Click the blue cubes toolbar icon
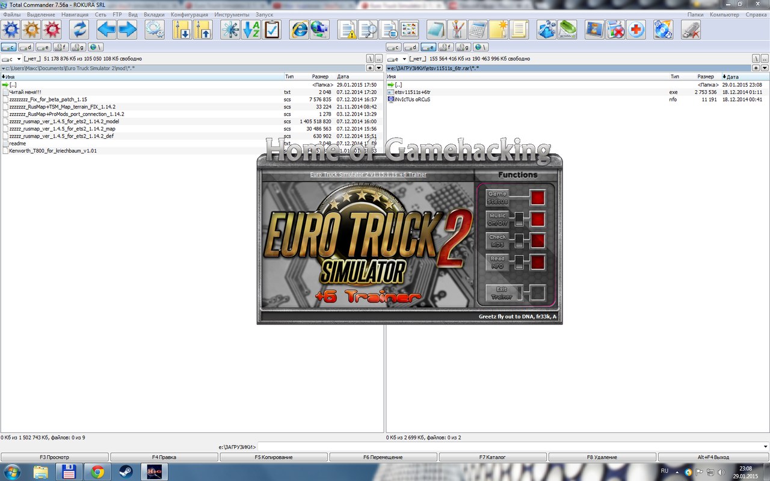 547,29
